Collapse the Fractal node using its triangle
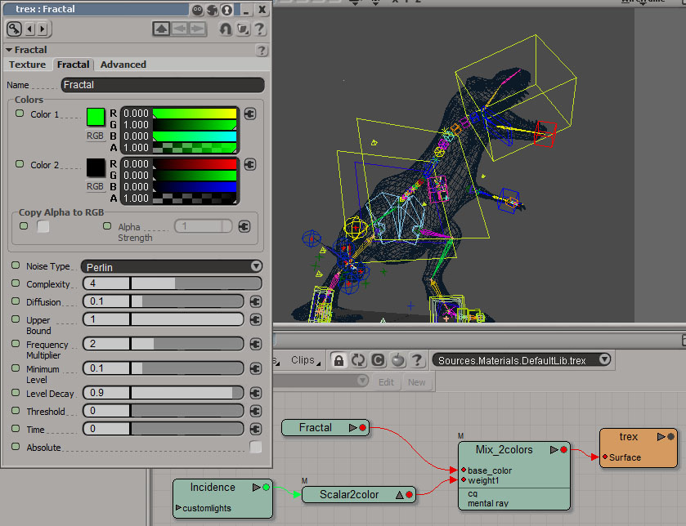Screen dimensions: 686x526 (x=352, y=428)
